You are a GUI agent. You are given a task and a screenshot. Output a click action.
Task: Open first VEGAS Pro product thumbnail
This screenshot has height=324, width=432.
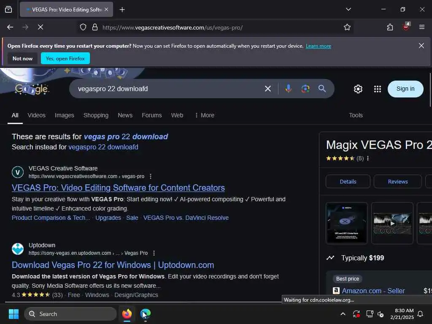point(347,223)
